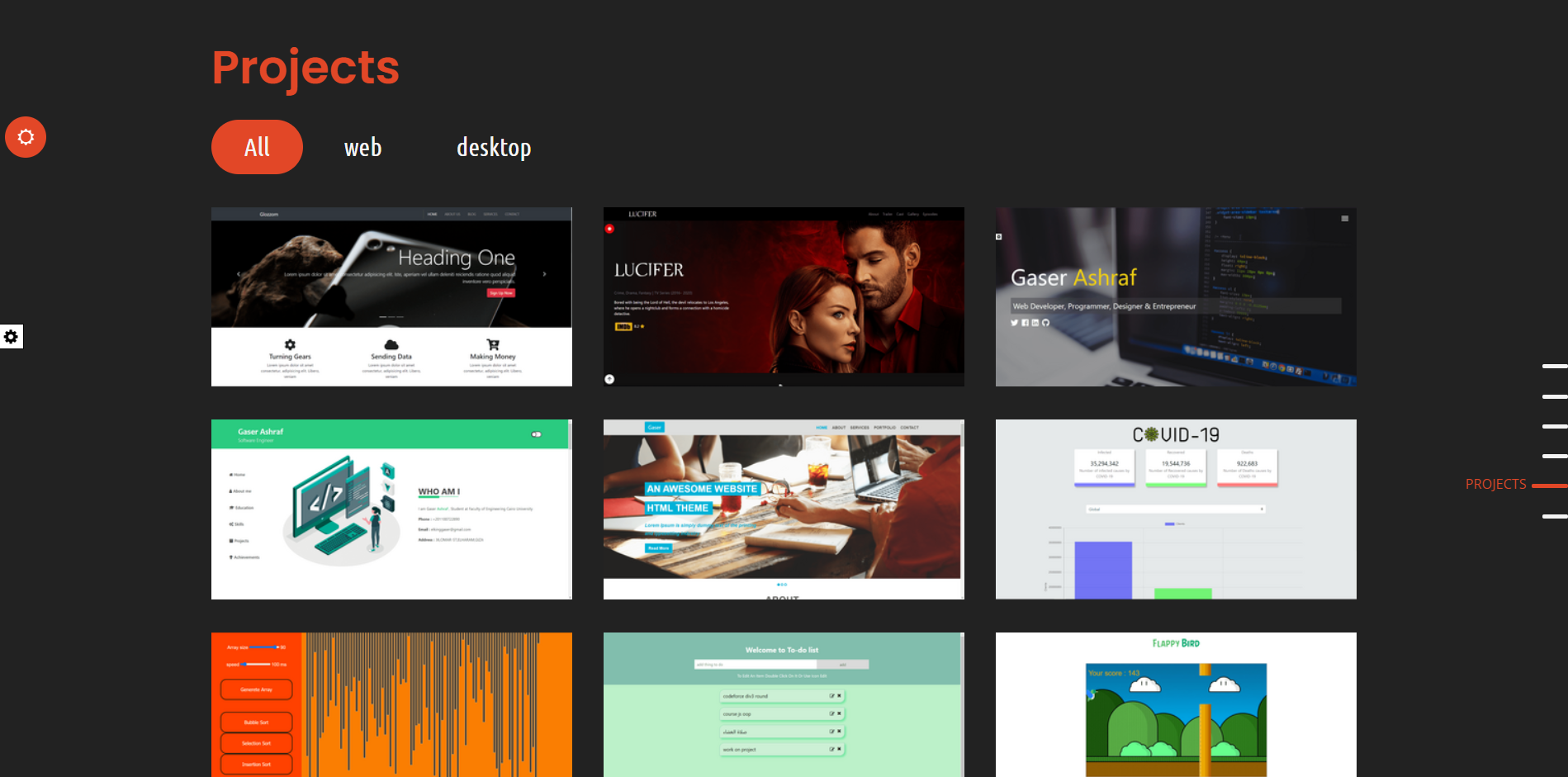Open the Lucifer project thumbnail

[784, 296]
